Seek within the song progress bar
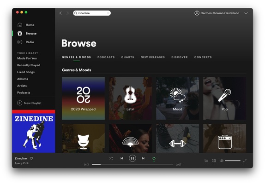 coord(132,165)
